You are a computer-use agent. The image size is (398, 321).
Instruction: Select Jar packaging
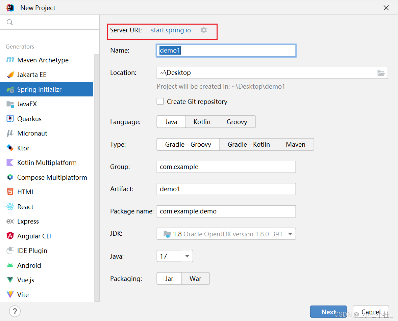pyautogui.click(x=169, y=279)
